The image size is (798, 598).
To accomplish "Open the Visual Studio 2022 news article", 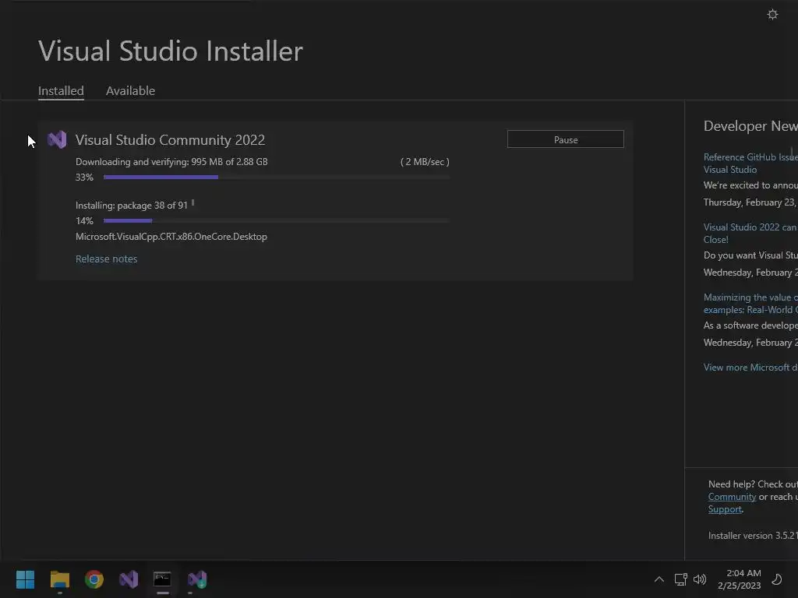I will tap(750, 234).
